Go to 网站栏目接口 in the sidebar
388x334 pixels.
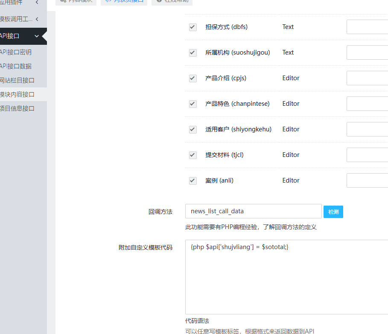click(18, 80)
